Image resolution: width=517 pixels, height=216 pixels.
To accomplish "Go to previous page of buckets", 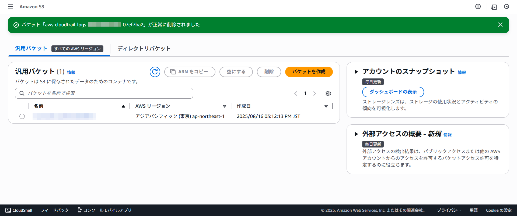I will pyautogui.click(x=296, y=93).
